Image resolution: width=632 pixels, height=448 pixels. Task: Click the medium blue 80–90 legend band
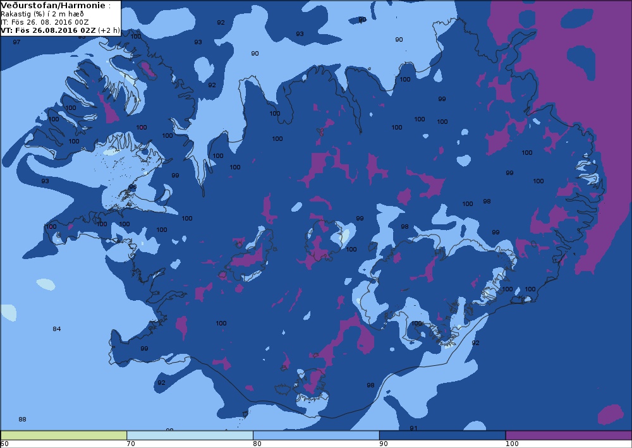coord(316,435)
